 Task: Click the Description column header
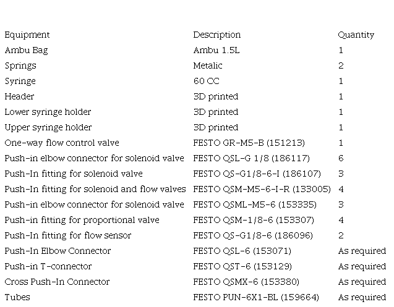[216, 35]
